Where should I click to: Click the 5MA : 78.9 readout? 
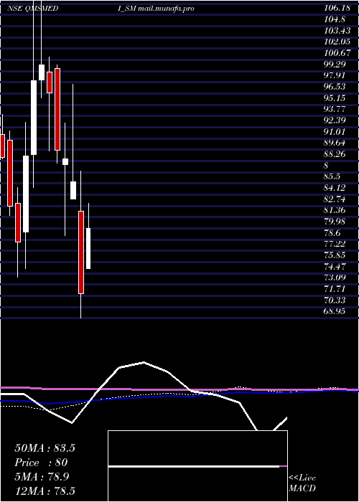tap(42, 477)
